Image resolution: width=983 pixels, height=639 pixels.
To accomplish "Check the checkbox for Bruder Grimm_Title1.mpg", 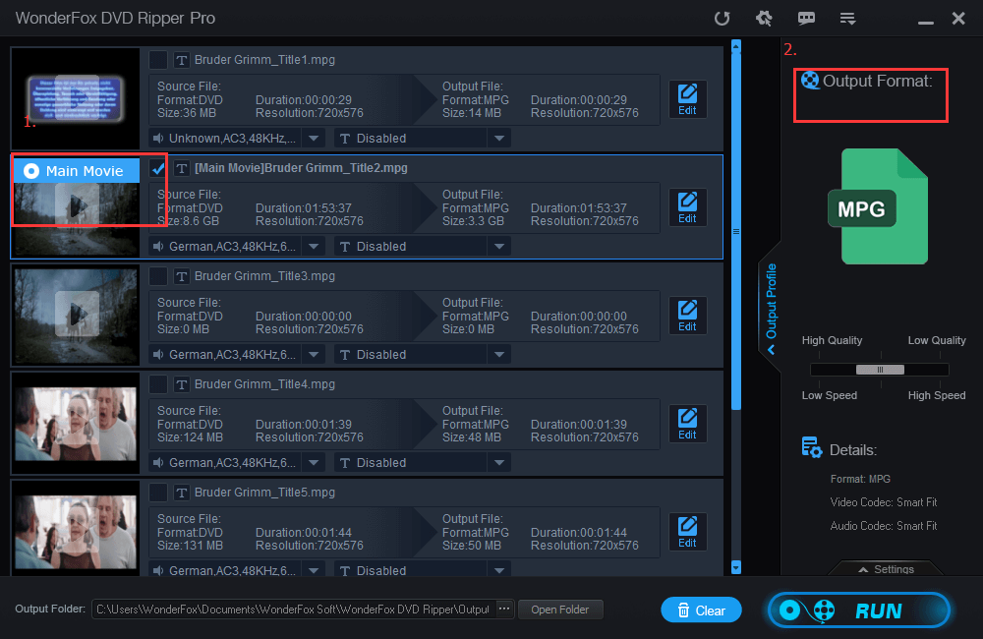I will tap(158, 60).
